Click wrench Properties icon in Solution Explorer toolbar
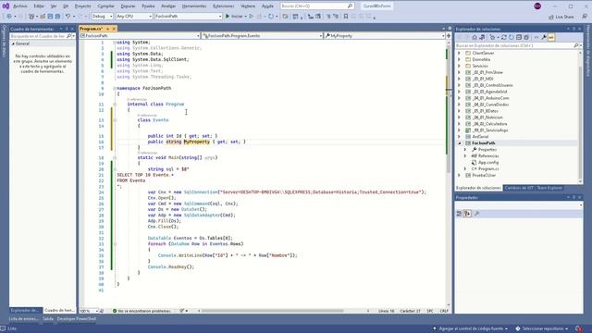The width and height of the screenshot is (592, 333). coord(544,37)
